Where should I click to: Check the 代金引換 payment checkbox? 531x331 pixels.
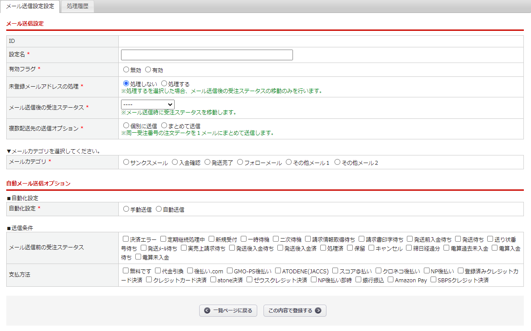[x=158, y=270]
